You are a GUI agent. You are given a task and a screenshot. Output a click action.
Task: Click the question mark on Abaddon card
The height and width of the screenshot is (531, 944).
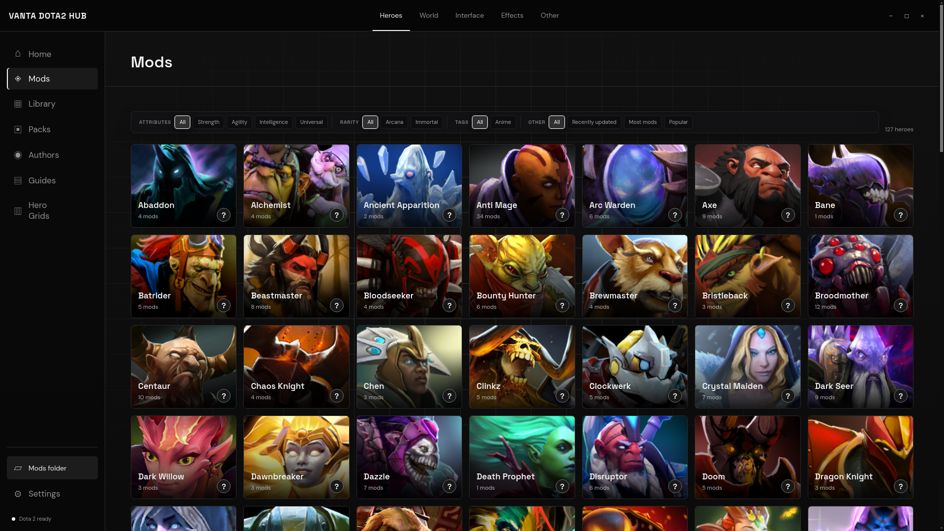tap(224, 215)
